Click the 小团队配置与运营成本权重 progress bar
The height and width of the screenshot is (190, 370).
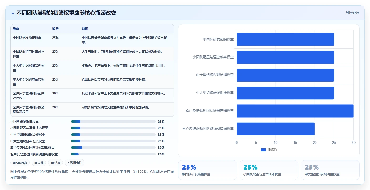tap(113, 128)
